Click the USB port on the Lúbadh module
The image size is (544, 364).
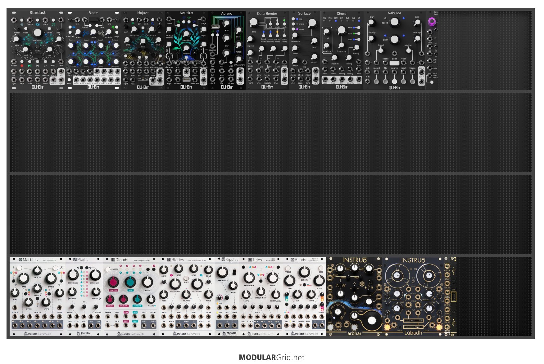coord(453,297)
